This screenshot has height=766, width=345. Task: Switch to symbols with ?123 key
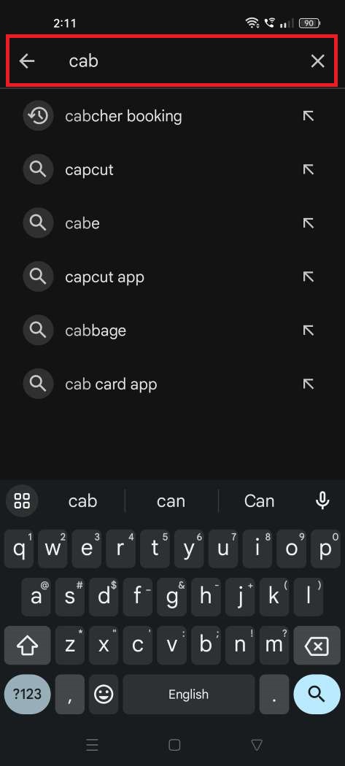(x=28, y=695)
